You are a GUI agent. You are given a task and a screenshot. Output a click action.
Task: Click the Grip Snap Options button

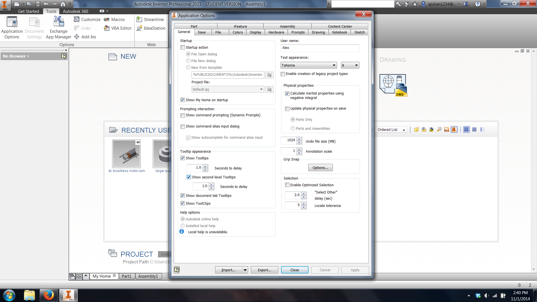[320, 167]
